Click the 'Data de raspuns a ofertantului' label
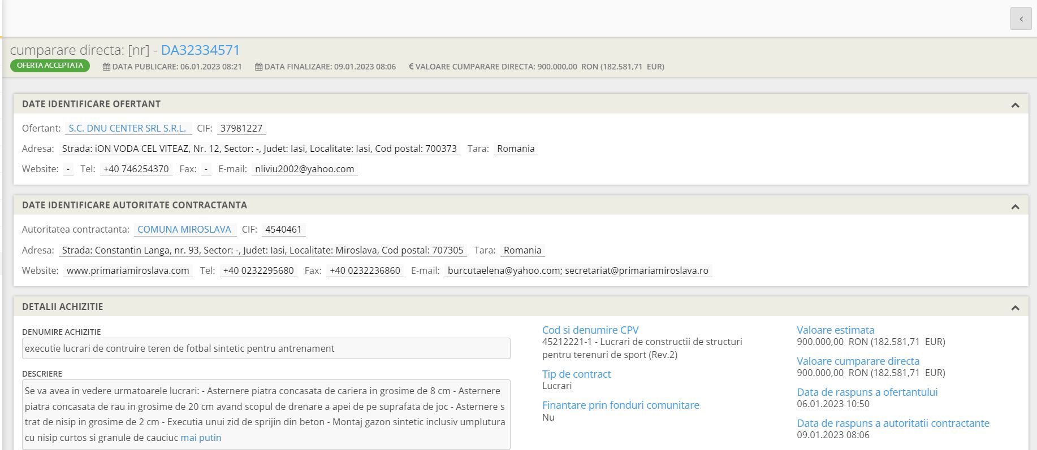Viewport: 1037px width, 450px height. coord(867,392)
